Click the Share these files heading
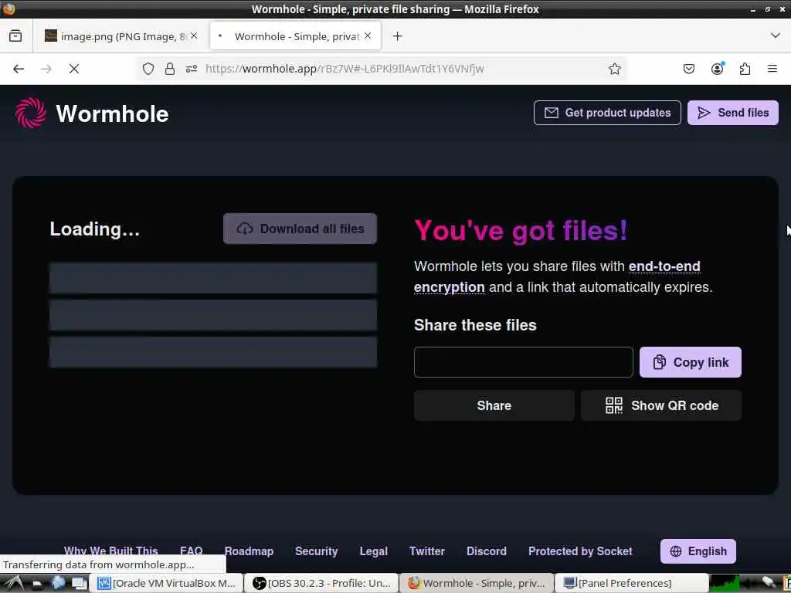Screen dimensions: 791x593 (x=475, y=325)
